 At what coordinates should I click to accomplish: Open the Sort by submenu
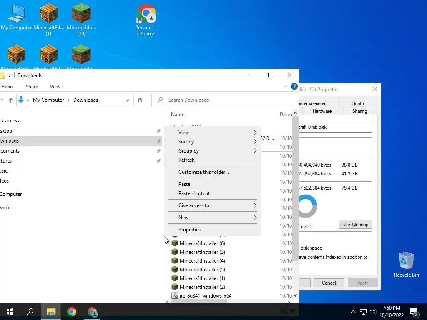tap(213, 142)
